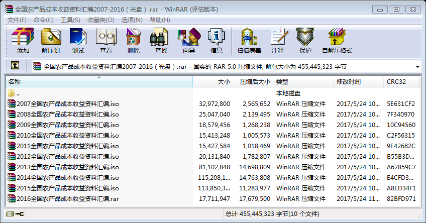Sort by 大小 column header
The width and height of the screenshot is (426, 223).
[x=212, y=81]
